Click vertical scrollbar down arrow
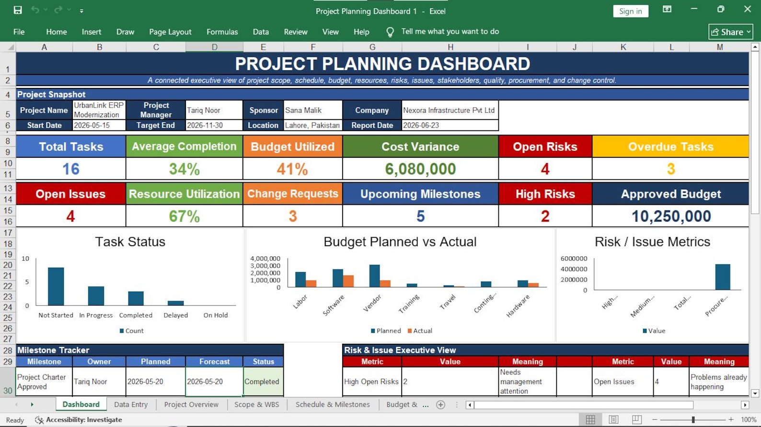 (x=755, y=393)
